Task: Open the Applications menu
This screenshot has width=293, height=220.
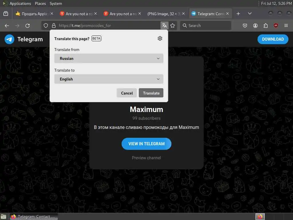Action: [20, 3]
